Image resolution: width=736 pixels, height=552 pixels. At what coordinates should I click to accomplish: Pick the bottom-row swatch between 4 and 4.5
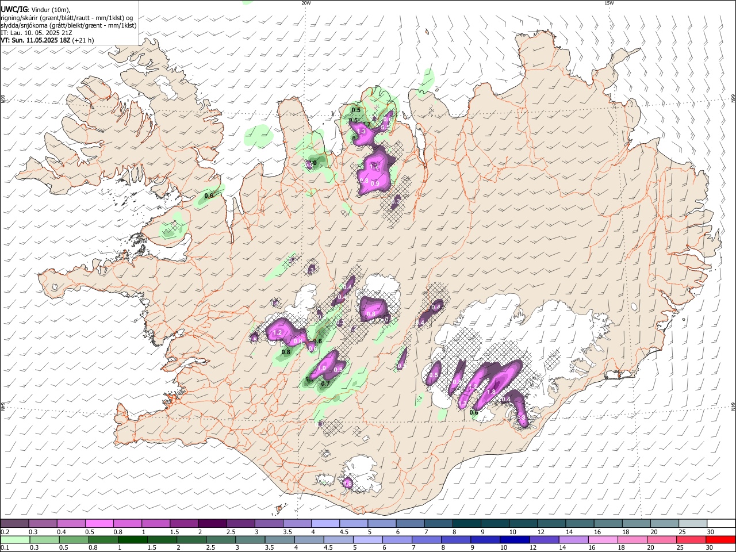point(308,540)
